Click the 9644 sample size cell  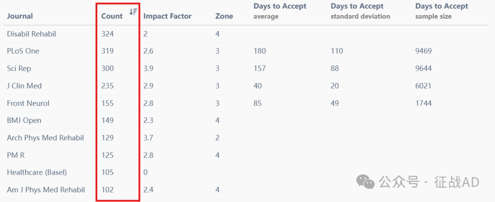point(423,68)
